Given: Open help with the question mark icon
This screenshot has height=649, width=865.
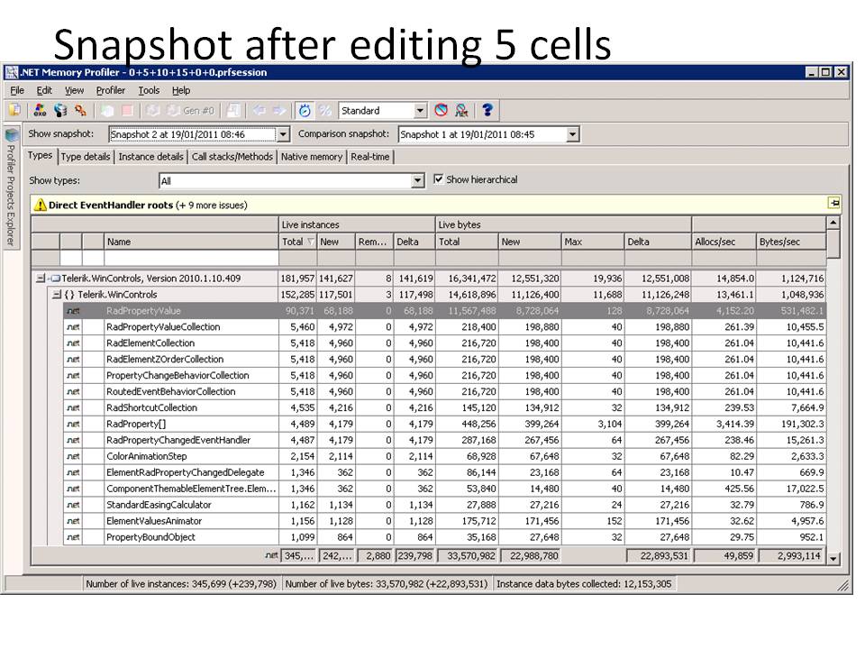Looking at the screenshot, I should (487, 110).
